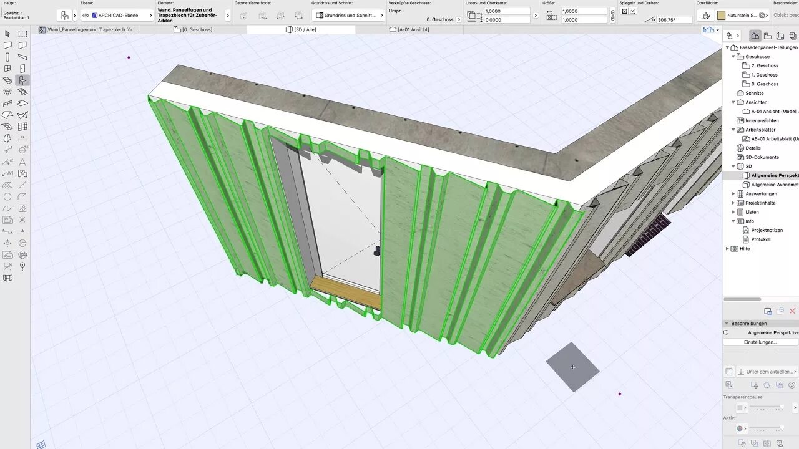
Task: Choose the Spline tool
Action: point(7,208)
